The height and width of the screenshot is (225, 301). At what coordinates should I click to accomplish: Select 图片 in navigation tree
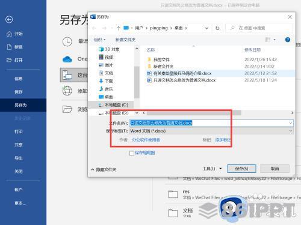coord(106,65)
